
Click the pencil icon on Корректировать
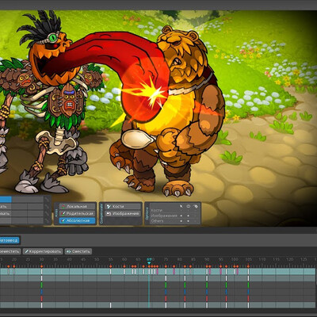26,251
